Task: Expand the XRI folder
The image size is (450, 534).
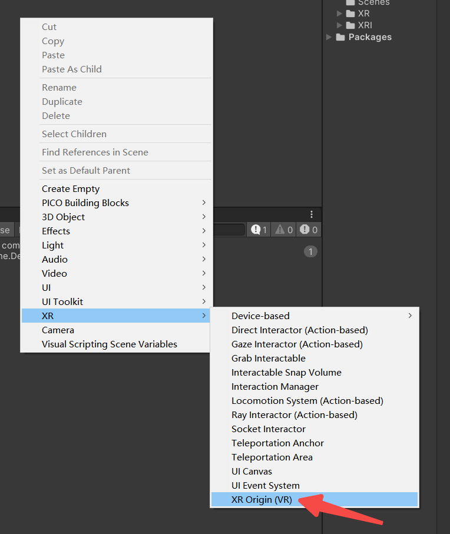Action: click(x=340, y=25)
